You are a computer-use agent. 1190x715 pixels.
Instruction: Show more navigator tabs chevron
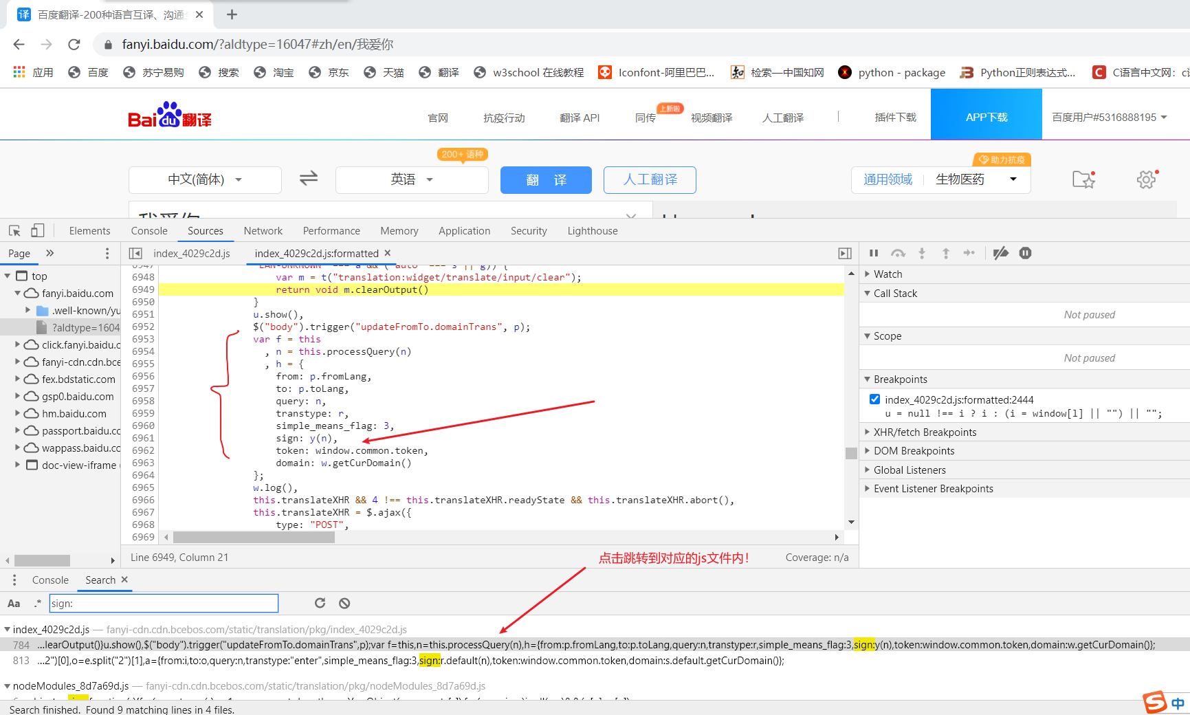[49, 254]
